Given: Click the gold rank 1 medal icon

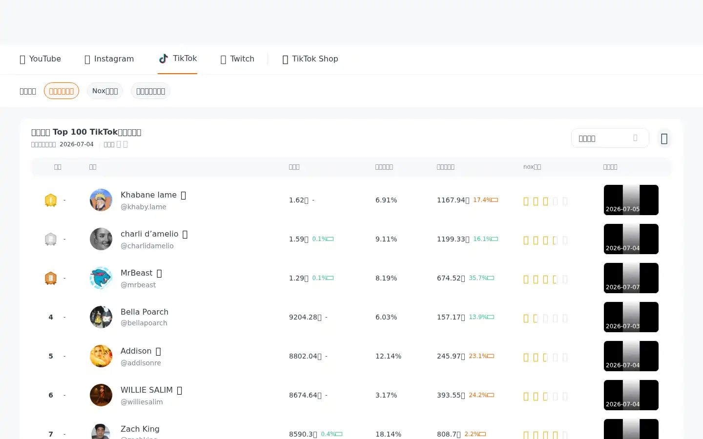Looking at the screenshot, I should [51, 200].
